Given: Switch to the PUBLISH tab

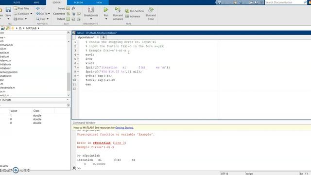Looking at the screenshot, I should pos(78,2).
